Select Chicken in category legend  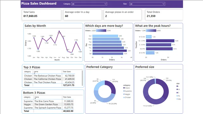[x=127, y=98]
